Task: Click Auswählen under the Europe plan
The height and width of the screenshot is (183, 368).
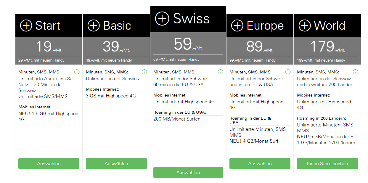Action: pyautogui.click(x=260, y=163)
